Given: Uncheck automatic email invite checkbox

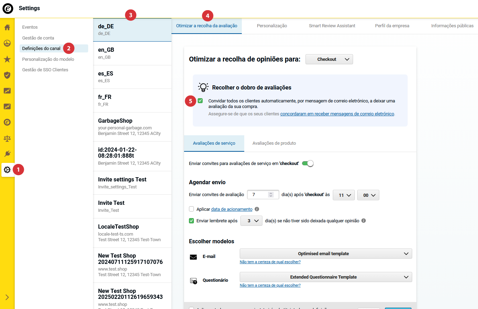Looking at the screenshot, I should (x=200, y=101).
